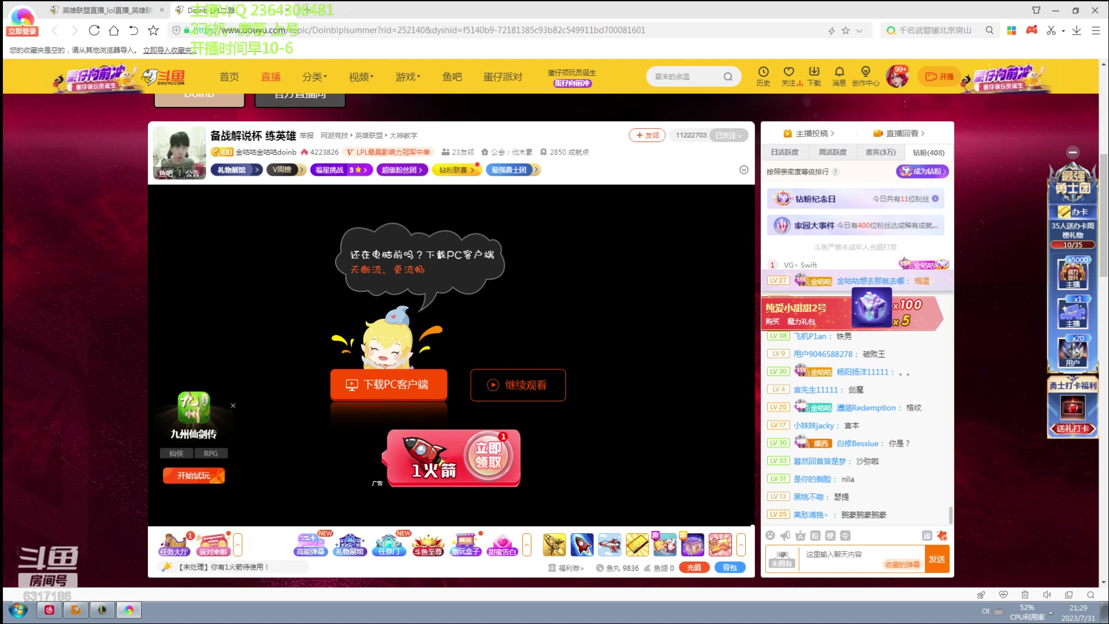Open the 斗鱼至尊 crown icon
The height and width of the screenshot is (624, 1109).
427,544
